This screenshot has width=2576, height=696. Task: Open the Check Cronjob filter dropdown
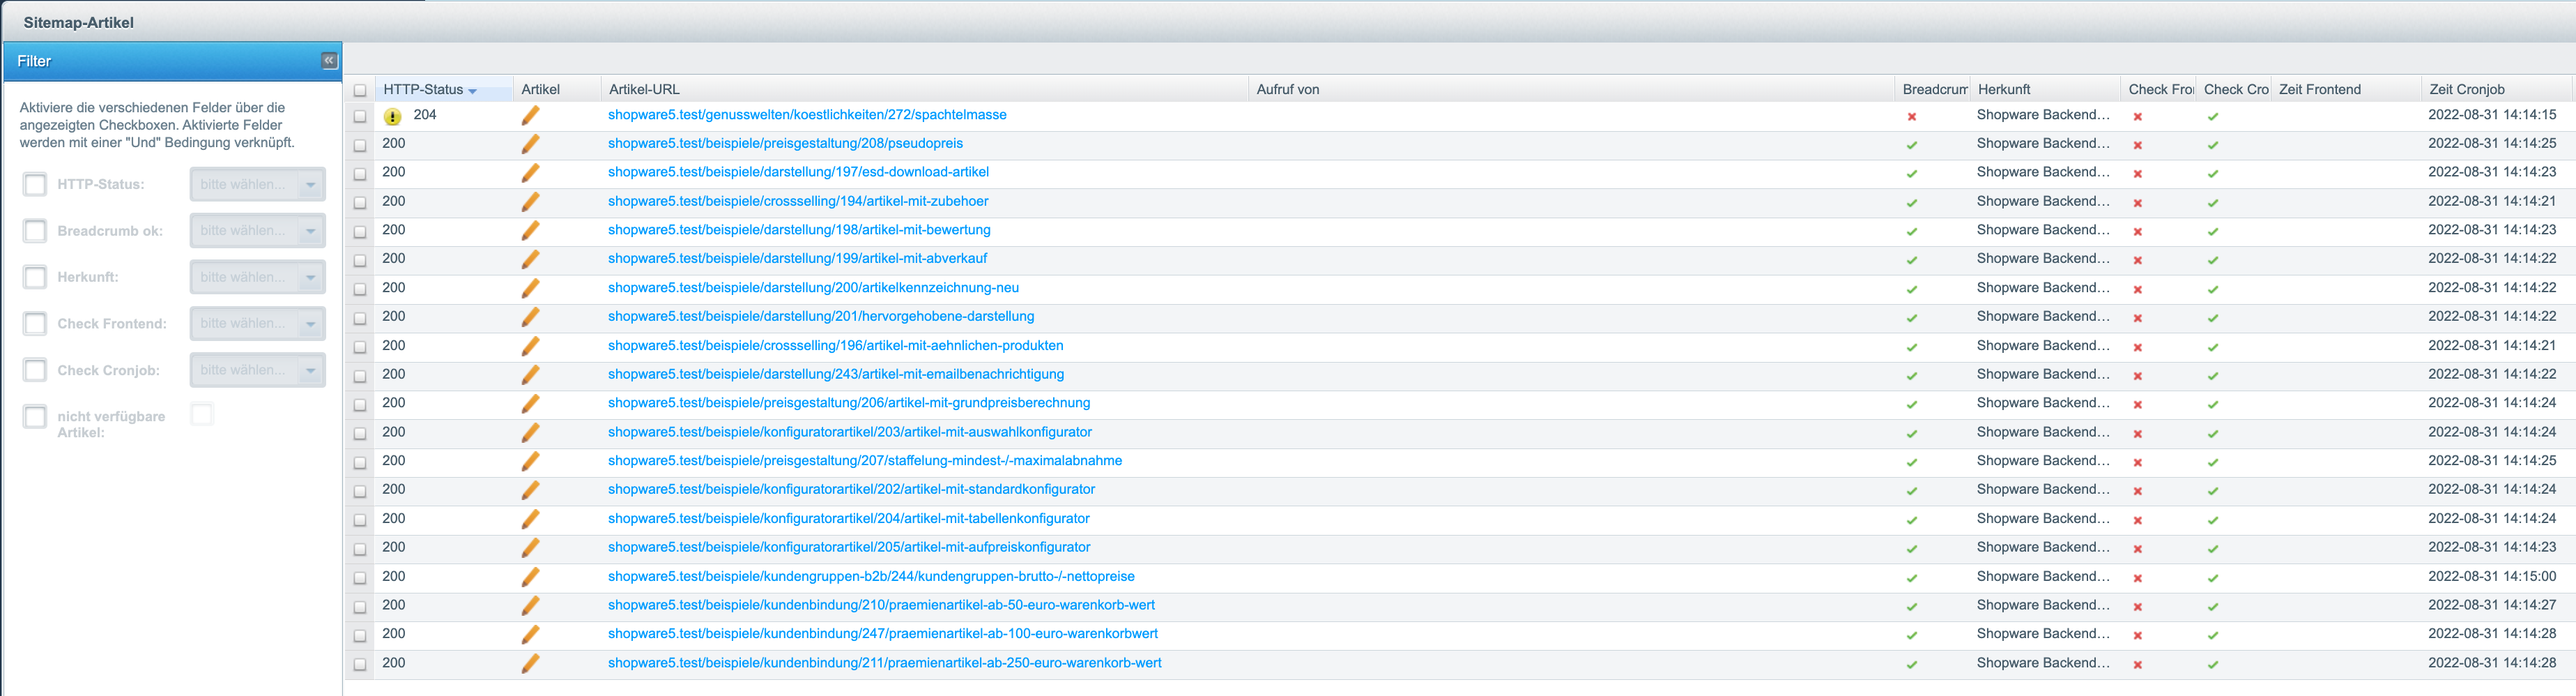[311, 370]
